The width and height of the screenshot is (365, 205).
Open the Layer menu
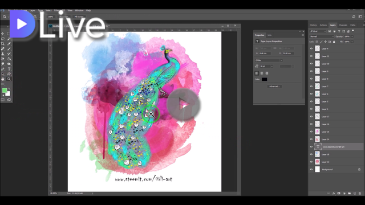point(33,10)
